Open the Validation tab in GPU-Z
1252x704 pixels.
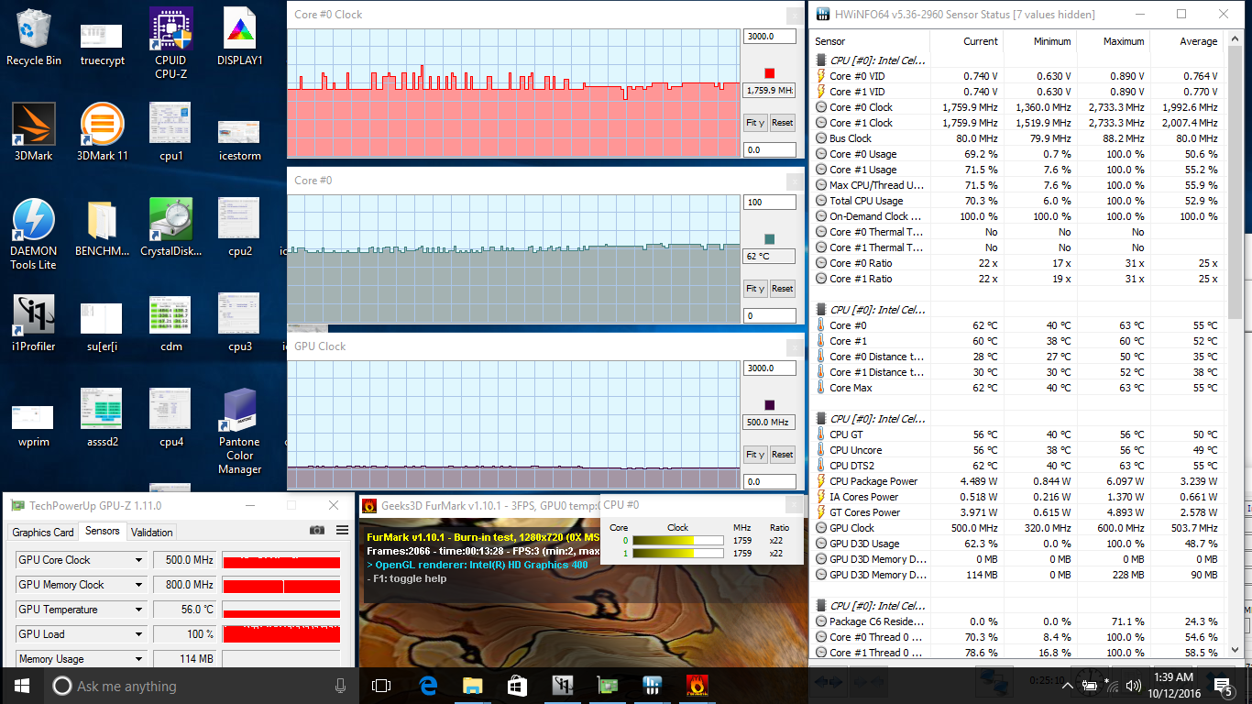[151, 532]
